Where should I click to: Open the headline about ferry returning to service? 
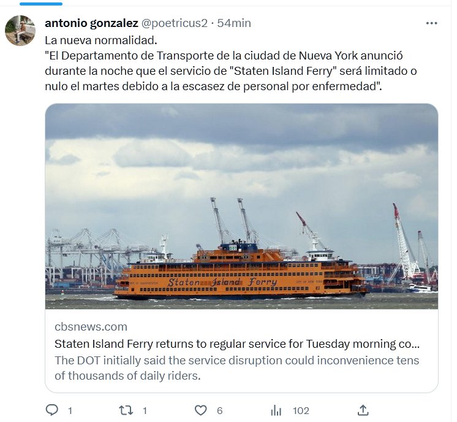click(x=237, y=343)
